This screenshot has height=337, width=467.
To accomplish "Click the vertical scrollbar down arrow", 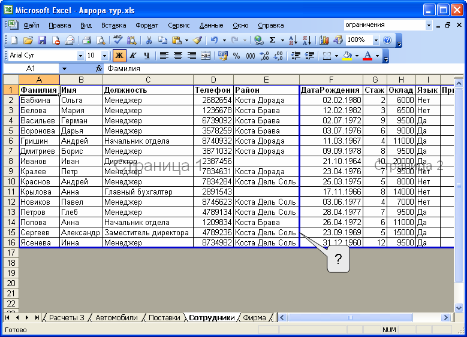I will tap(459, 308).
